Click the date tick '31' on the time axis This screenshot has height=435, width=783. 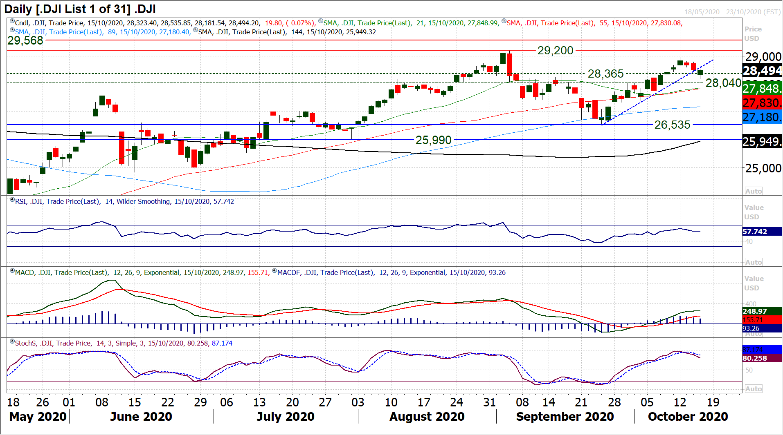(x=489, y=402)
